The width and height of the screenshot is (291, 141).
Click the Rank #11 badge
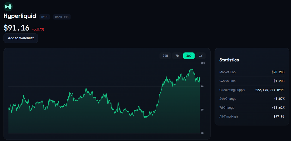click(62, 17)
